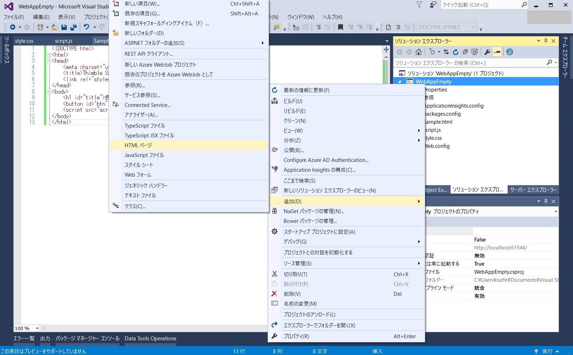Click the Collapse All icon in Solution Explorer
Viewport: 573px width, 355px height.
(x=465, y=52)
